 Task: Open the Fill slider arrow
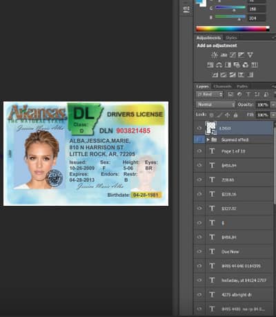pos(273,115)
